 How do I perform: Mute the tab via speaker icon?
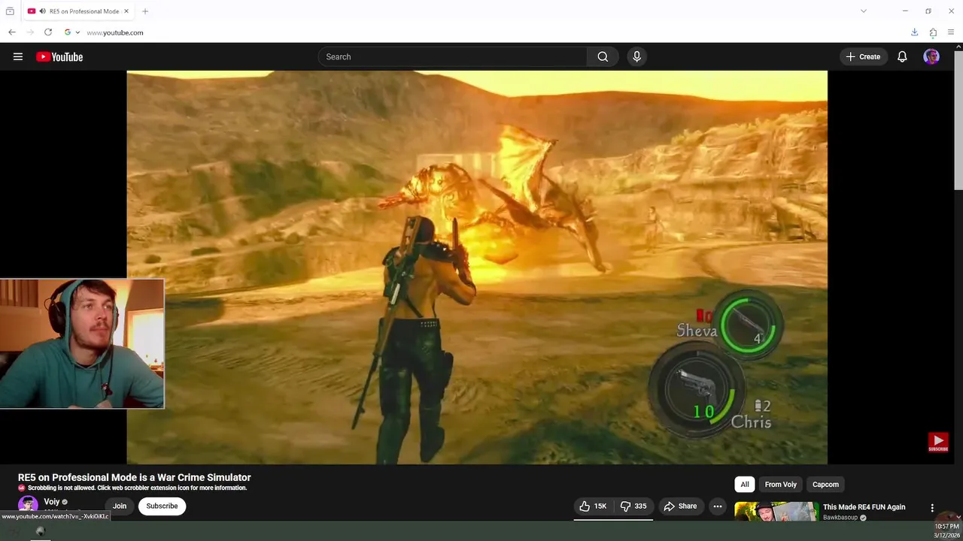42,11
